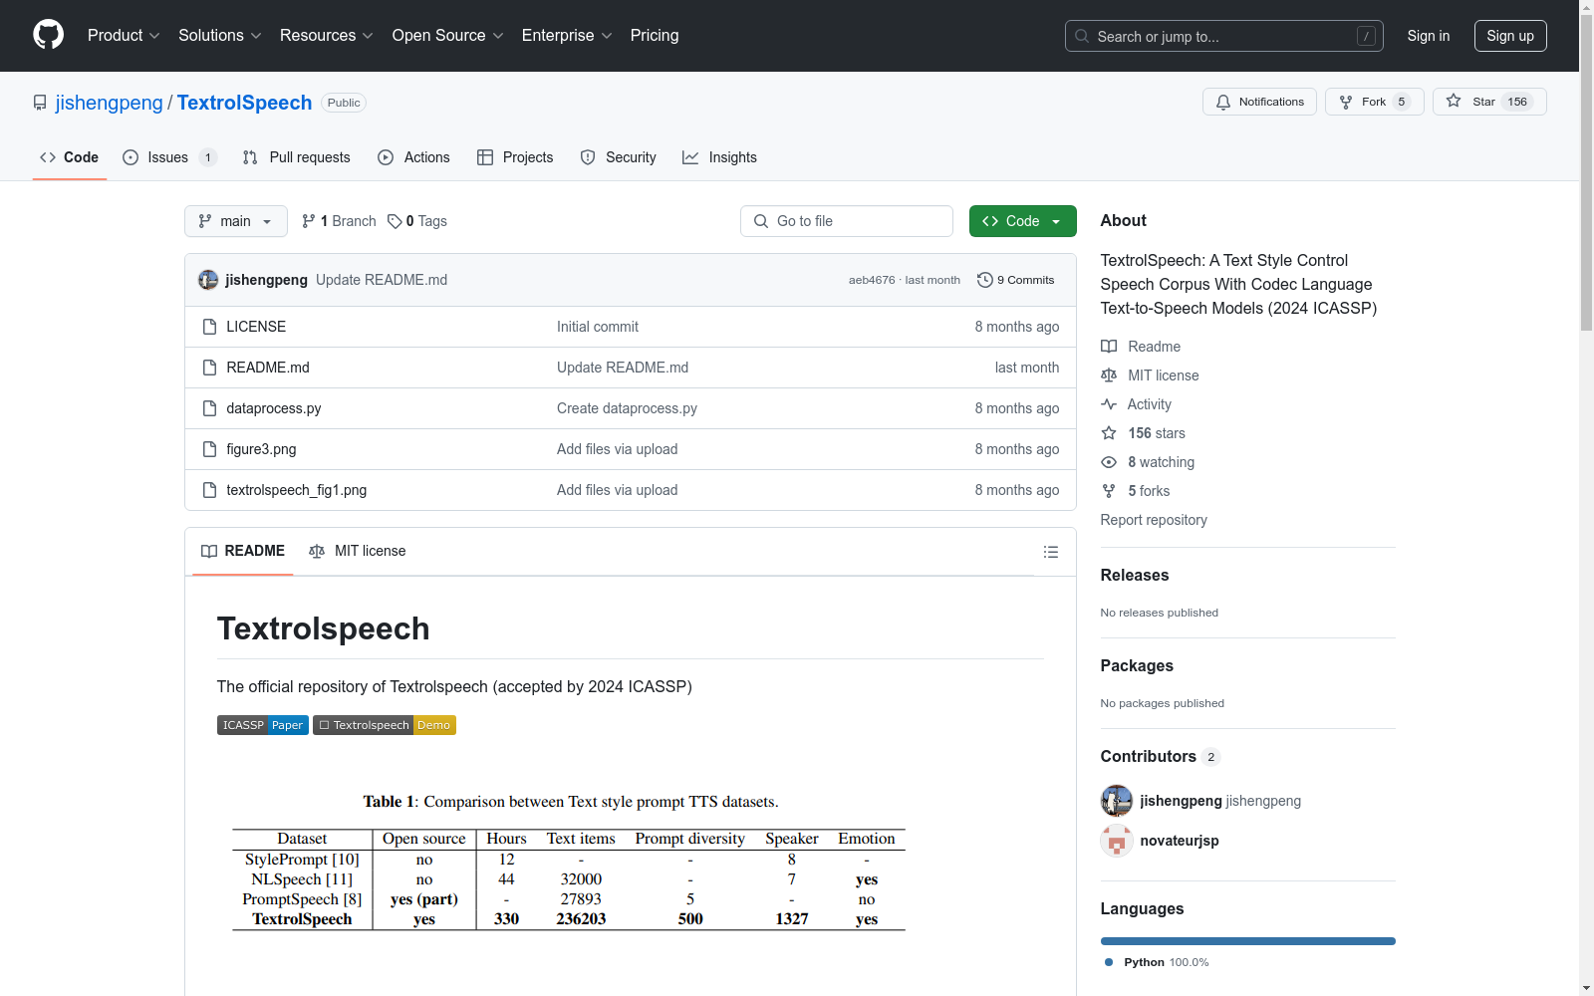Click the repository icon beside jishengpeng
The height and width of the screenshot is (996, 1594).
[x=40, y=103]
